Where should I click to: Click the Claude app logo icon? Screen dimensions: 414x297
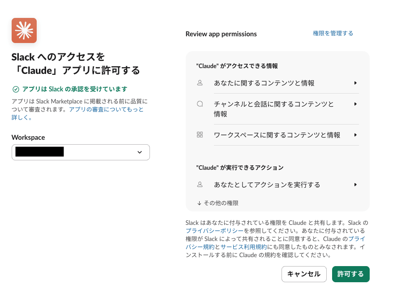point(24,30)
